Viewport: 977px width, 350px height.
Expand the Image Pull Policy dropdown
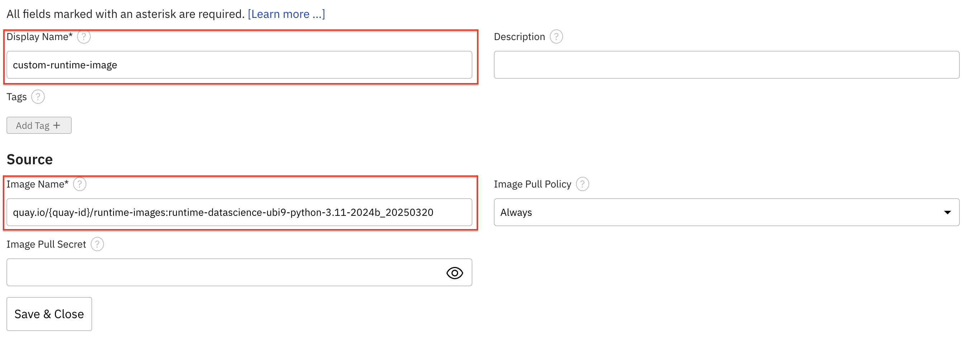pyautogui.click(x=726, y=213)
